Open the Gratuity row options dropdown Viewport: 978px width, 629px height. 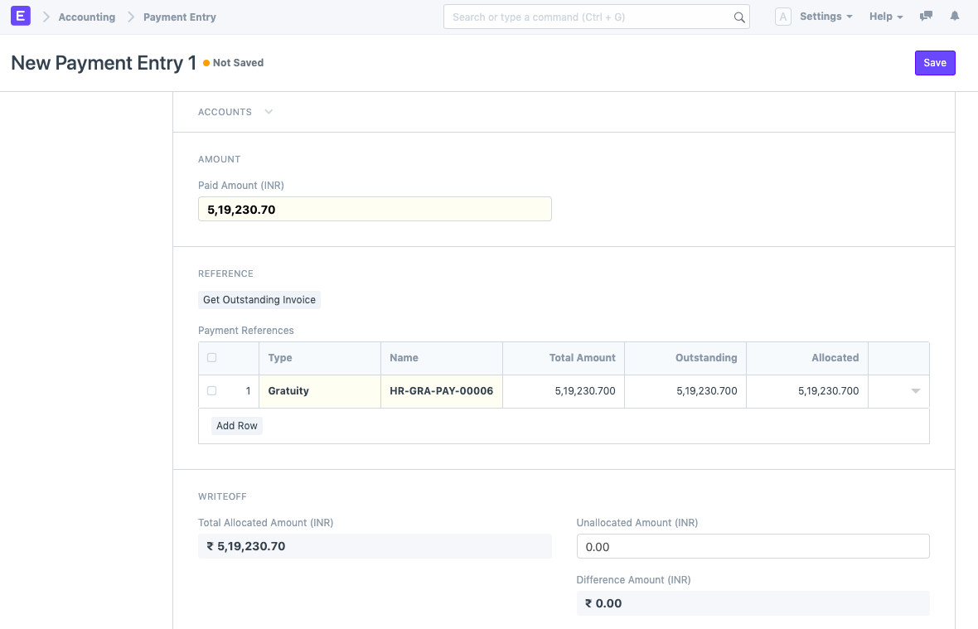(914, 390)
